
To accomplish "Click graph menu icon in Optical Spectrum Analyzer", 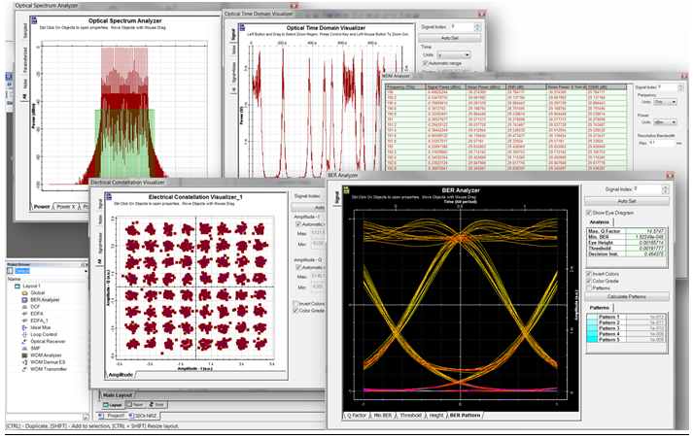I will pyautogui.click(x=34, y=19).
